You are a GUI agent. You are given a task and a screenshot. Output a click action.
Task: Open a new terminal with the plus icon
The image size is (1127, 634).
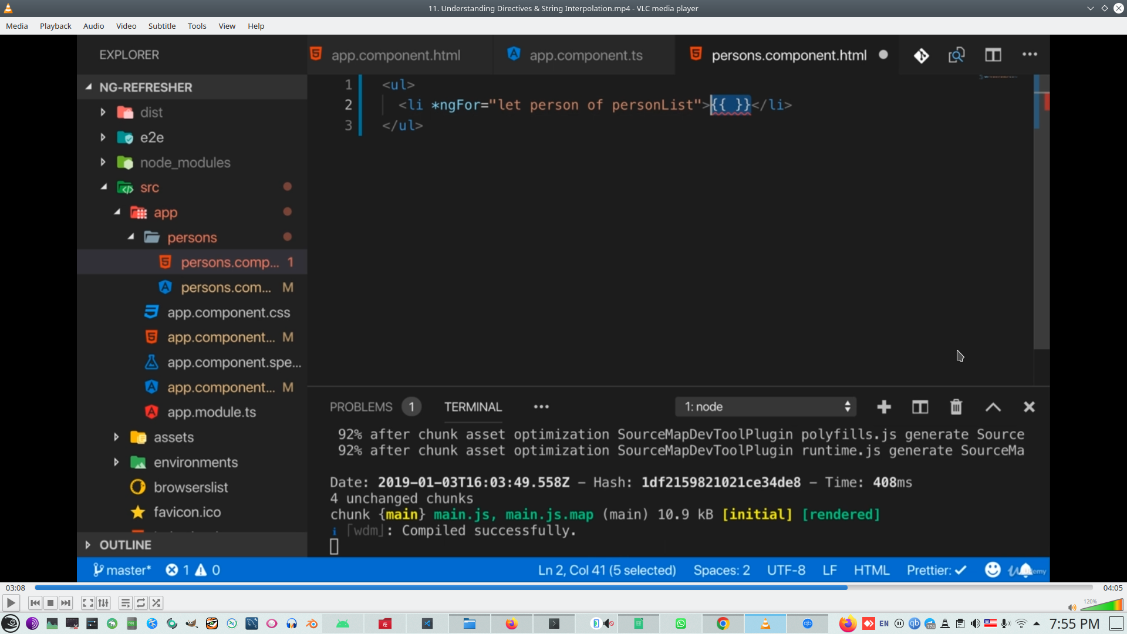[883, 407]
